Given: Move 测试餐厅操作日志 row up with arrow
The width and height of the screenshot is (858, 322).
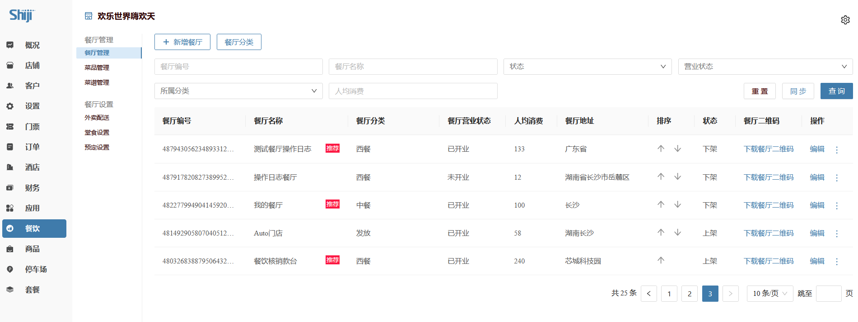Looking at the screenshot, I should [661, 149].
